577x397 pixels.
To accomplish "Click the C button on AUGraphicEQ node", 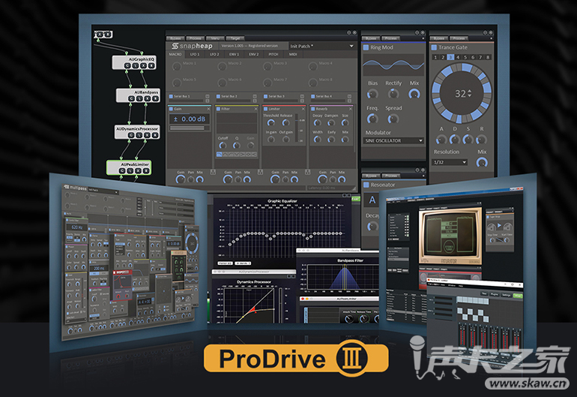I will click(x=127, y=65).
